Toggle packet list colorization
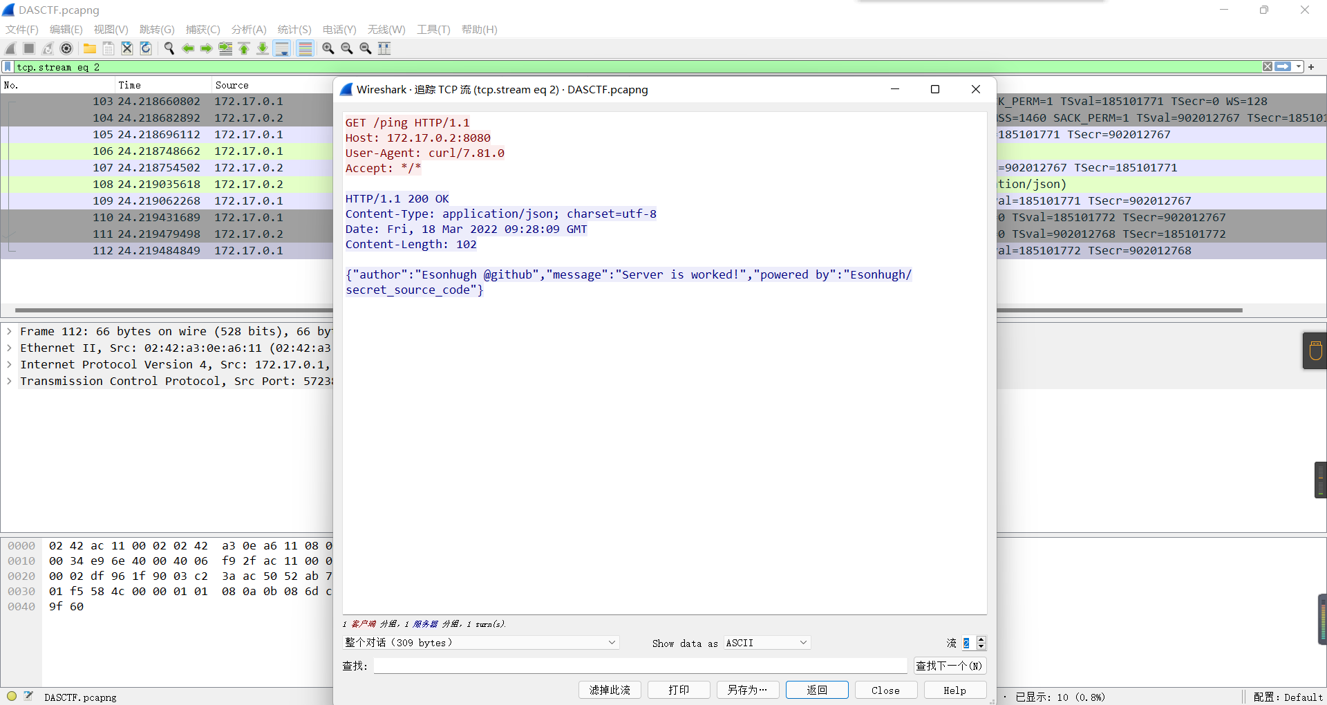This screenshot has height=705, width=1327. click(x=305, y=48)
